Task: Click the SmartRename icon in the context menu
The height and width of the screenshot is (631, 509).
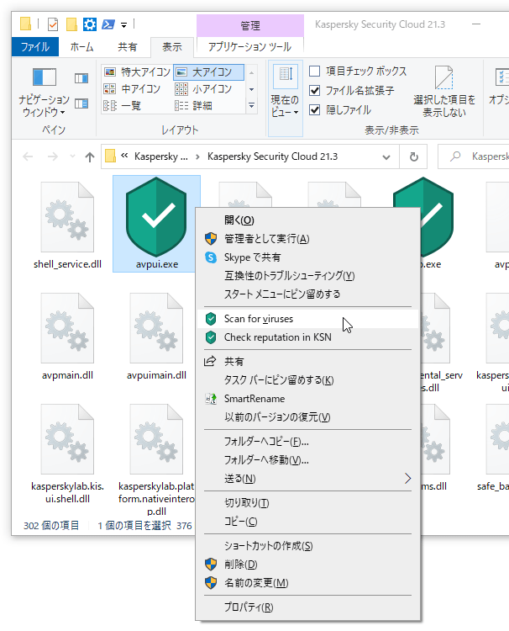Action: (211, 399)
